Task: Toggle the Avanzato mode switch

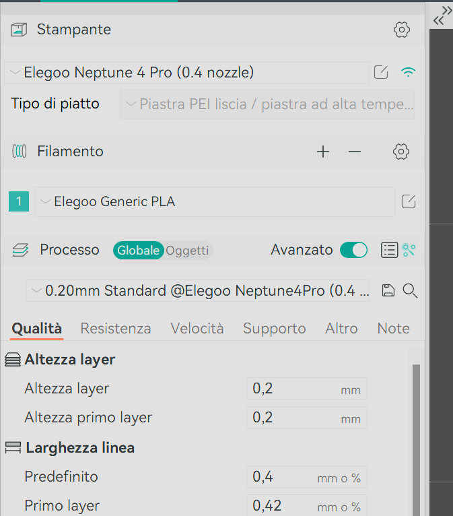Action: (353, 251)
